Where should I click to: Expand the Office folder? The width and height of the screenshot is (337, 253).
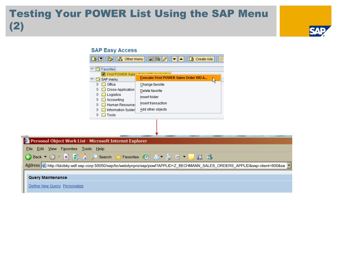(97, 84)
